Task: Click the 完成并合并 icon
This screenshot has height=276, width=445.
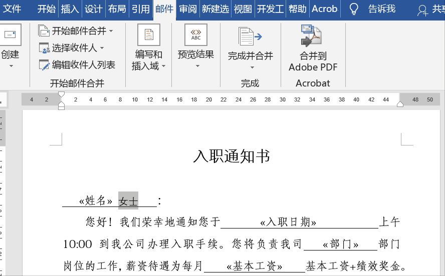Action: [x=250, y=36]
